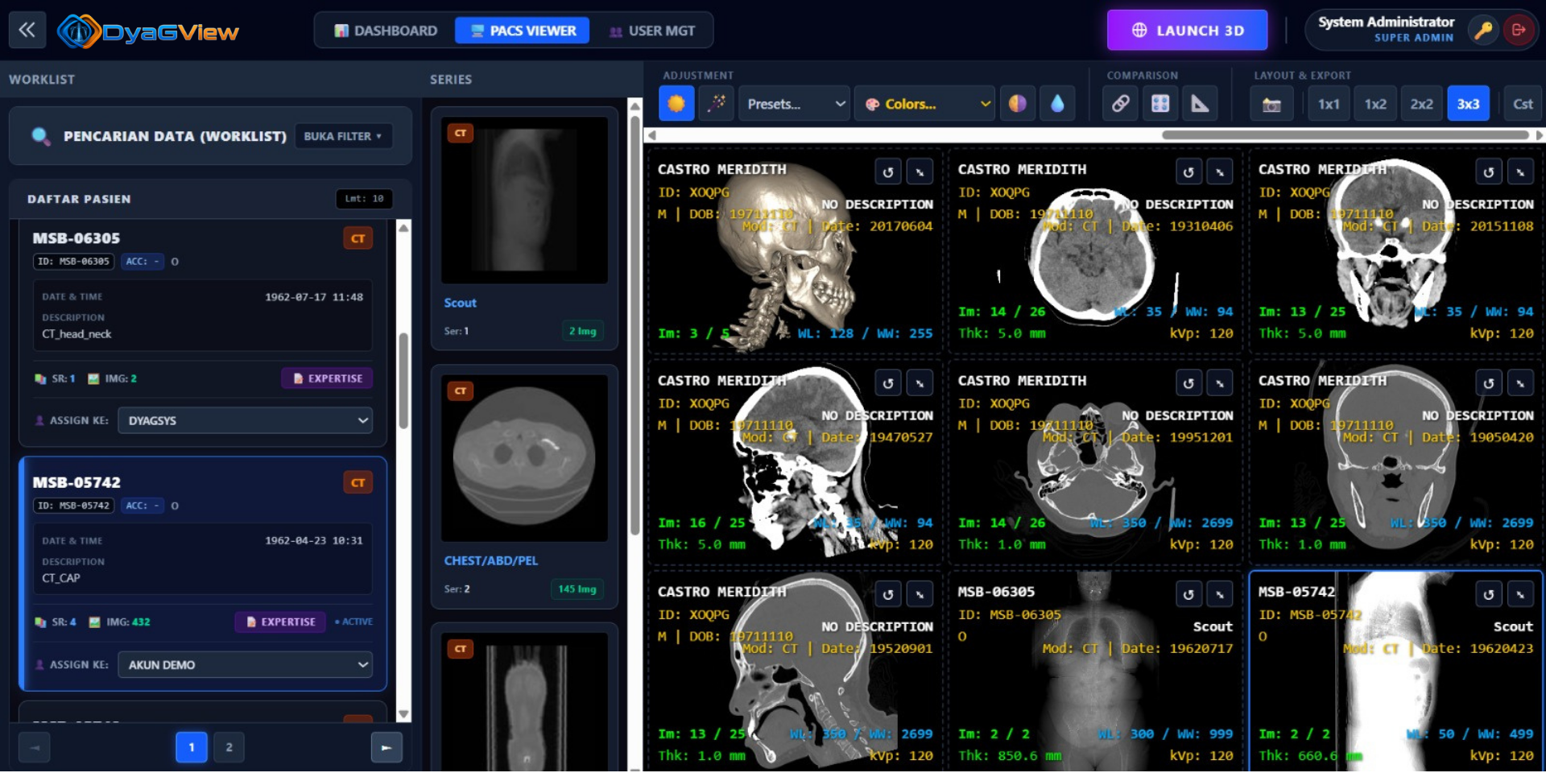The image size is (1546, 777).
Task: Click the Cst layout button
Action: 1523,104
